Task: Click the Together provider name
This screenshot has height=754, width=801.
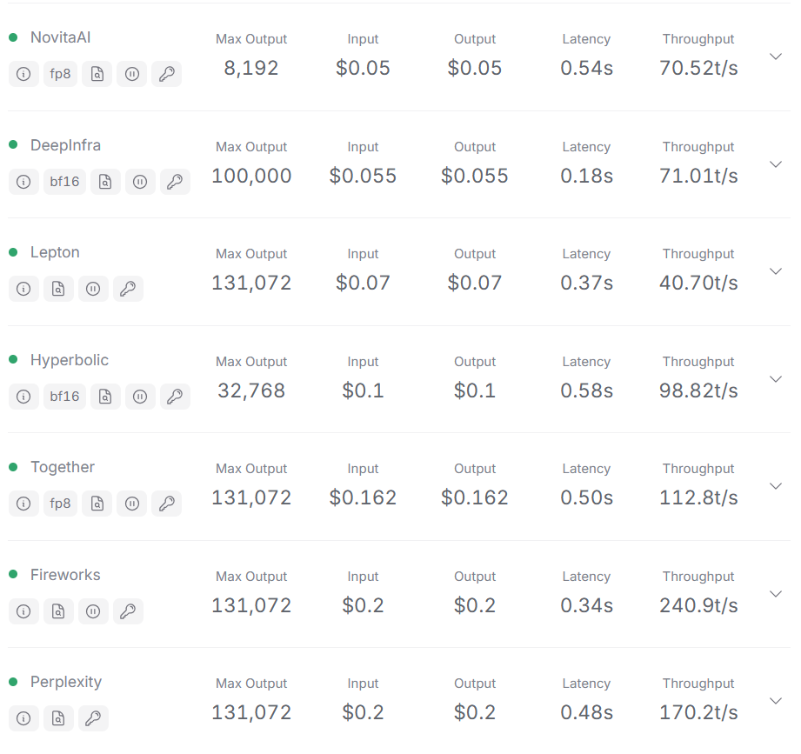Action: (63, 467)
